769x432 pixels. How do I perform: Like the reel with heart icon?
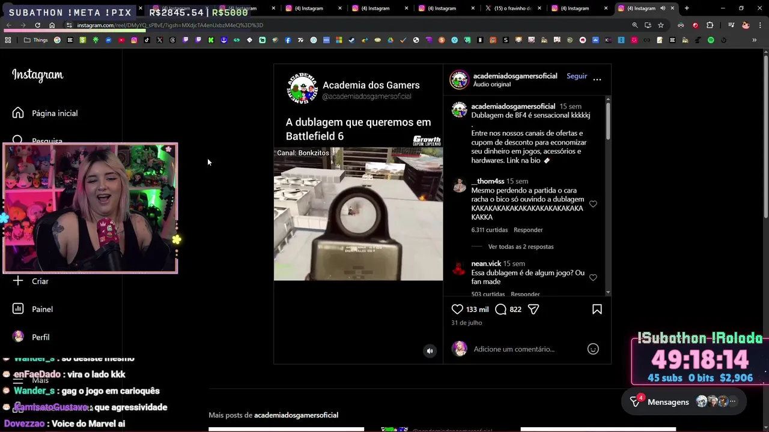457,309
